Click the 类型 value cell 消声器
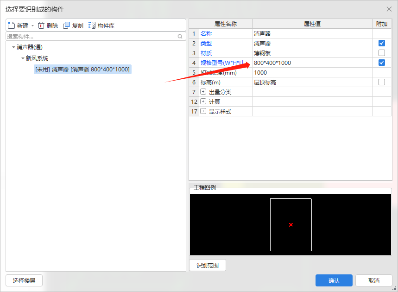 [x=312, y=43]
